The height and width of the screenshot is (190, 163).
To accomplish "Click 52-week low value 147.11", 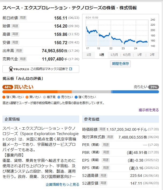I will tap(136, 184).
